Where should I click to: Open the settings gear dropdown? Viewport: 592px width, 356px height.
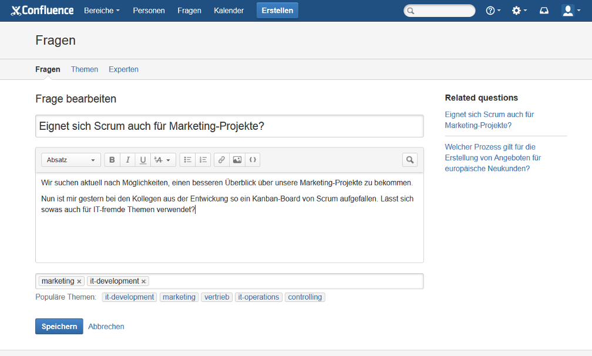(519, 11)
